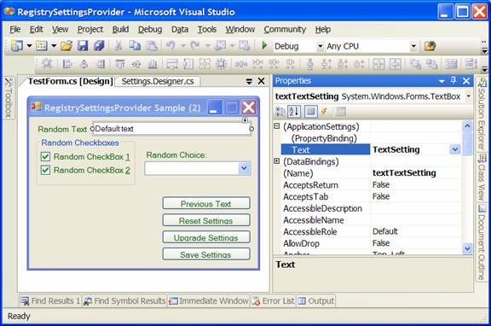Click the Alphabetical sort icon in Properties

pyautogui.click(x=294, y=111)
